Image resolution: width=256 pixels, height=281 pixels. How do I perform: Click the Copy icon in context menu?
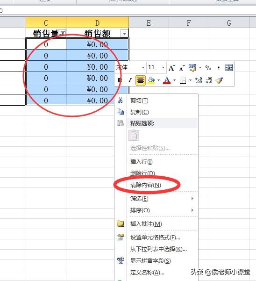pyautogui.click(x=121, y=112)
